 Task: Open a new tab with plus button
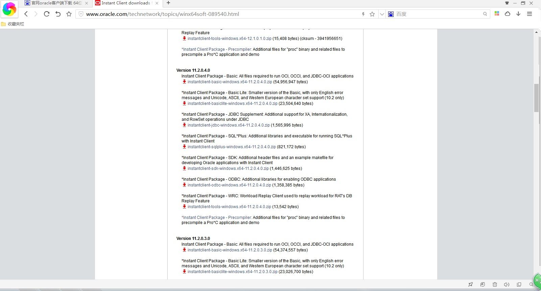point(168,3)
